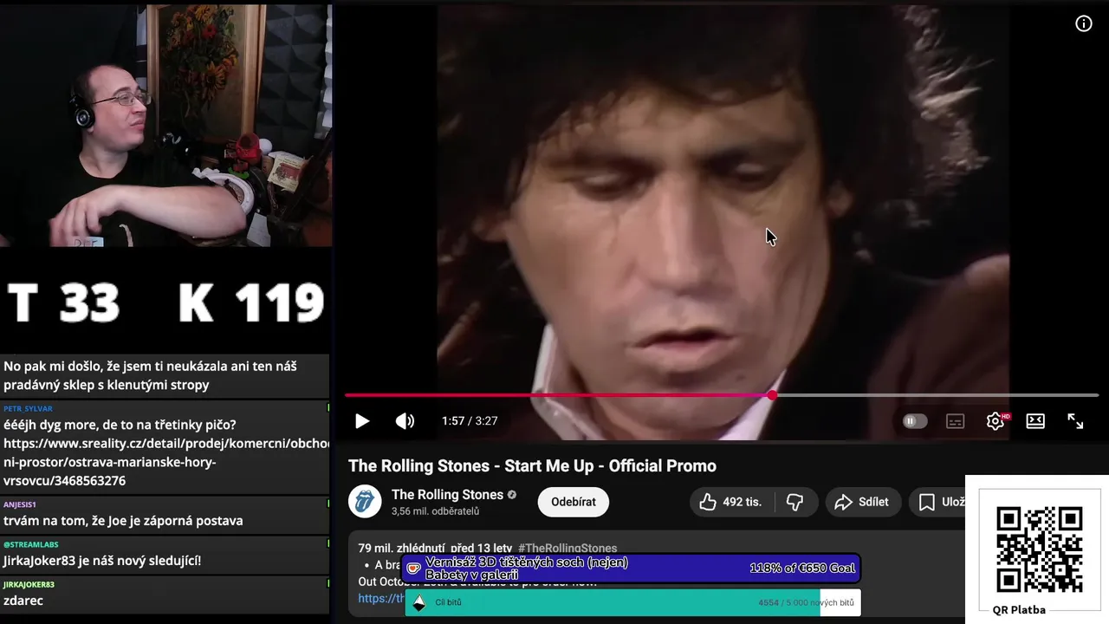The image size is (1109, 624).
Task: Seek the red video progress bar handle
Action: pos(772,395)
